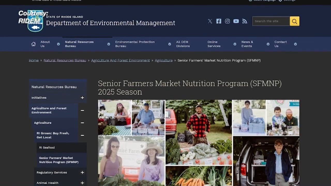Viewport: 331px width, 186px height.
Task: Go to the Home icon in navigation
Action: pyautogui.click(x=33, y=44)
